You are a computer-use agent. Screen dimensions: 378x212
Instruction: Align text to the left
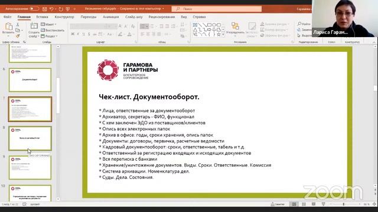pyautogui.click(x=142, y=34)
